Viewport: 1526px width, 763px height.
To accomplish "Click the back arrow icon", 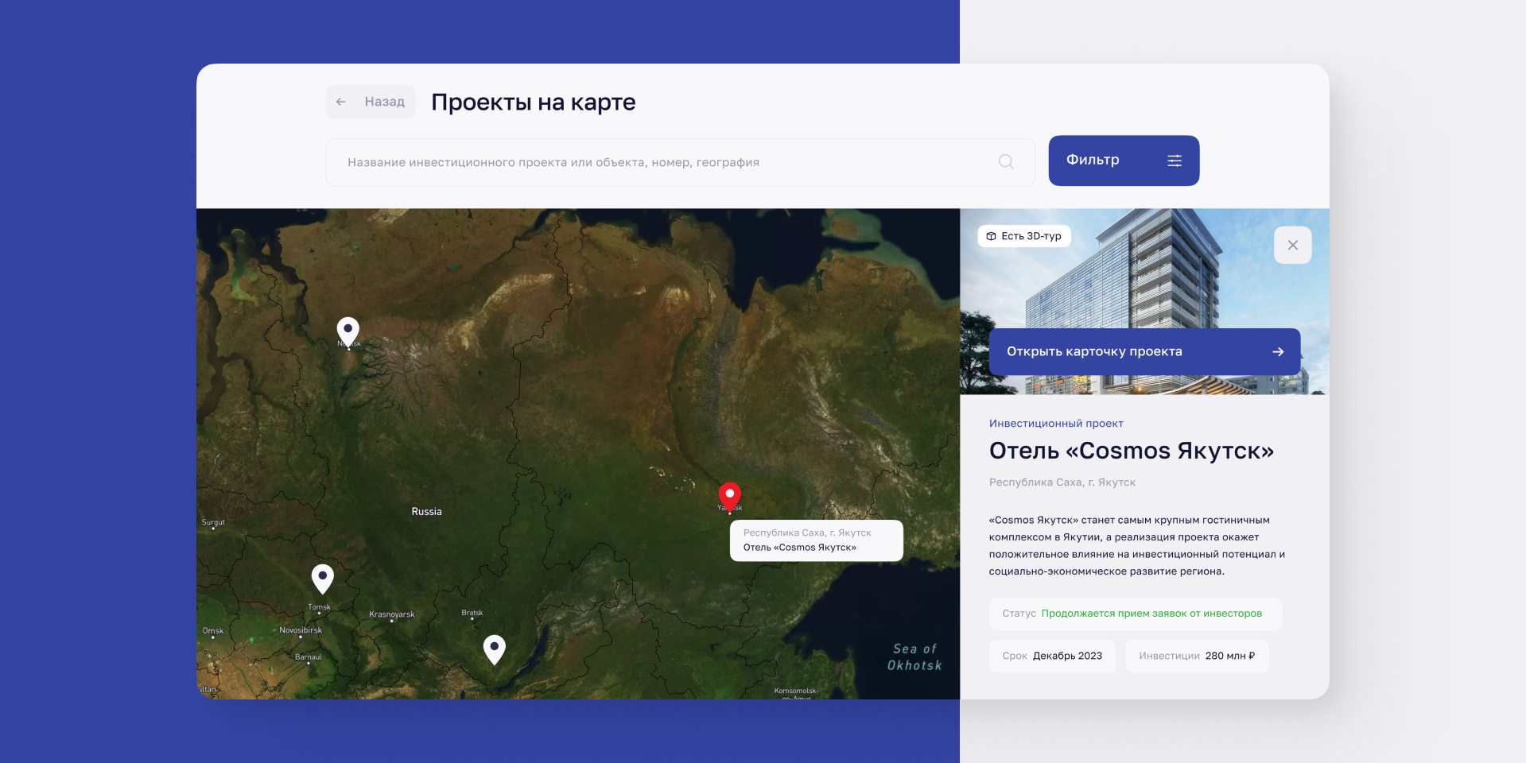I will click(340, 102).
